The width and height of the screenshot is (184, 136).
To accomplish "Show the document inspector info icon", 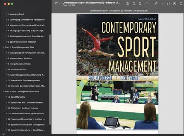I will (x=127, y=4).
